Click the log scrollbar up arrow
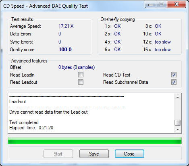 click(x=178, y=97)
